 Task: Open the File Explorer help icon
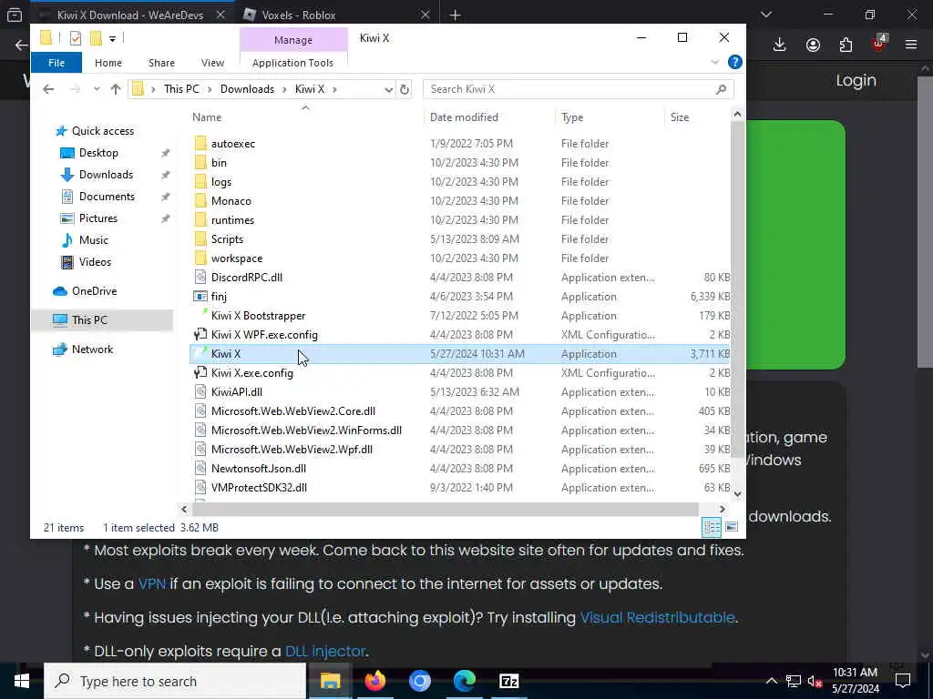(735, 62)
